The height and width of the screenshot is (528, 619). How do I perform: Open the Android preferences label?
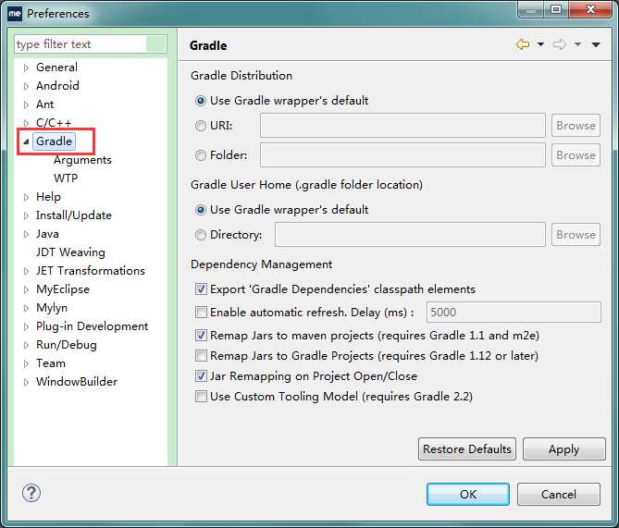coord(57,86)
